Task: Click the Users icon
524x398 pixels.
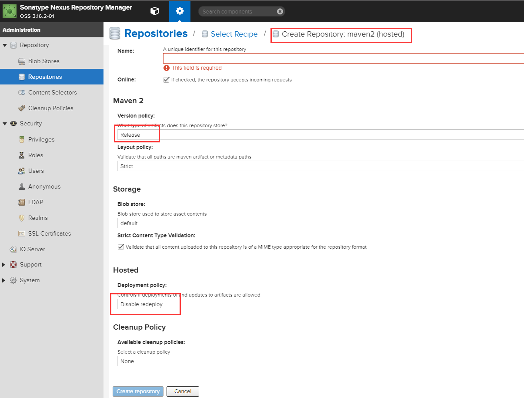Action: 22,171
